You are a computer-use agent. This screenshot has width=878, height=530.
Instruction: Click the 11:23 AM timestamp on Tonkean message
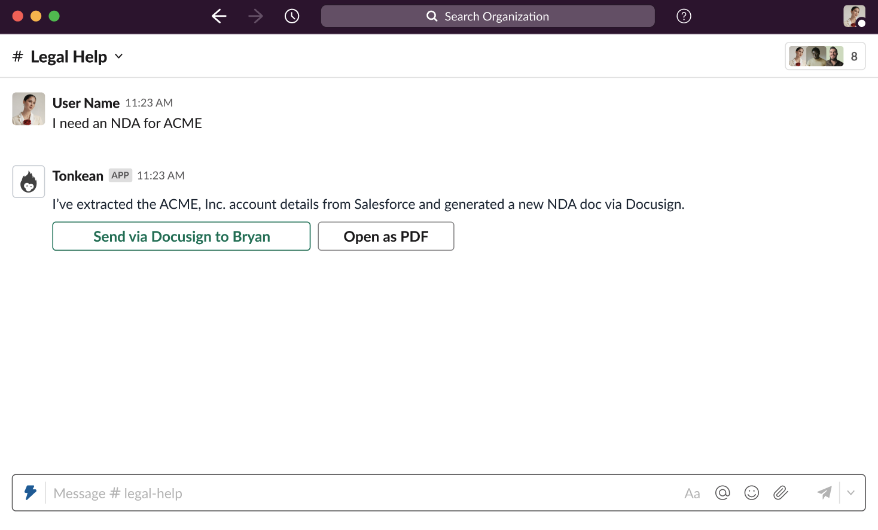pos(161,175)
